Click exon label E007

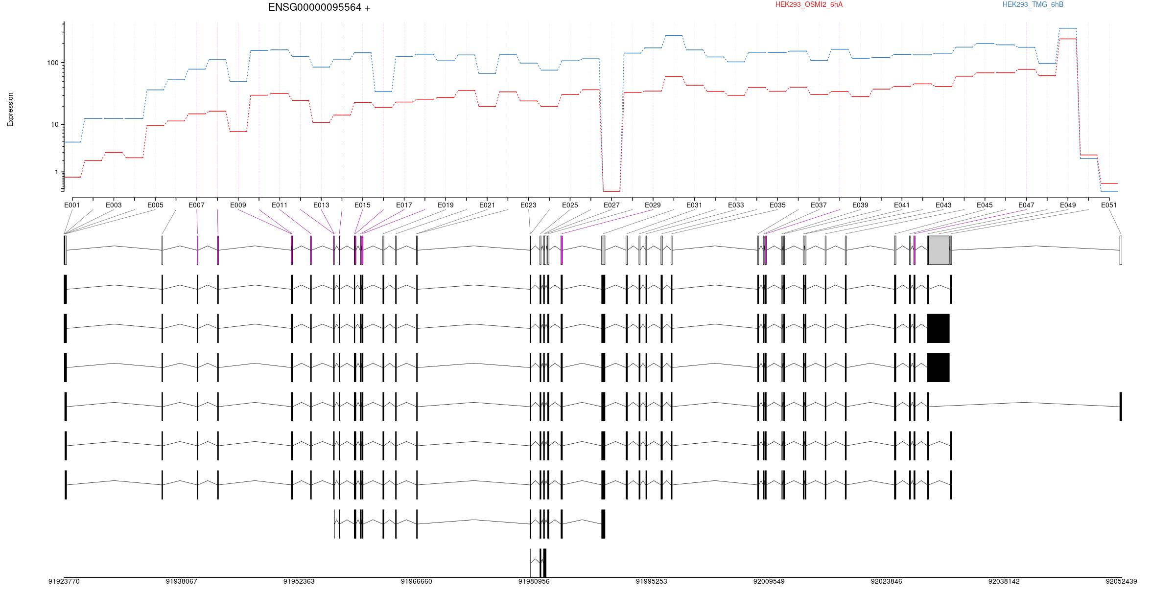coord(196,205)
